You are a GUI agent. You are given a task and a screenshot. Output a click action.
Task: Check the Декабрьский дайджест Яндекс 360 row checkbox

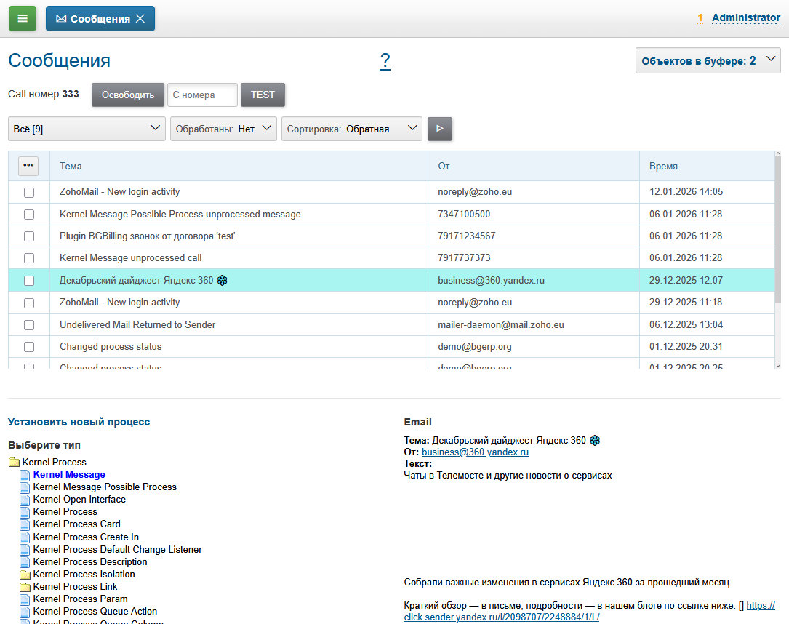click(x=29, y=281)
